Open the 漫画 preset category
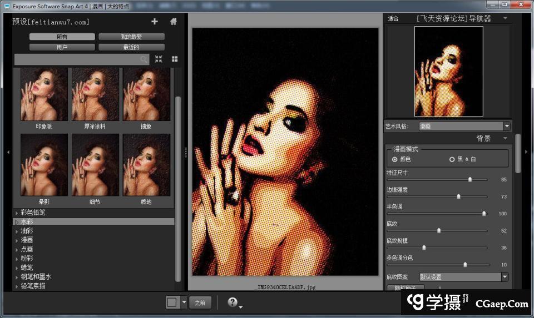The height and width of the screenshot is (318, 534). tap(27, 240)
